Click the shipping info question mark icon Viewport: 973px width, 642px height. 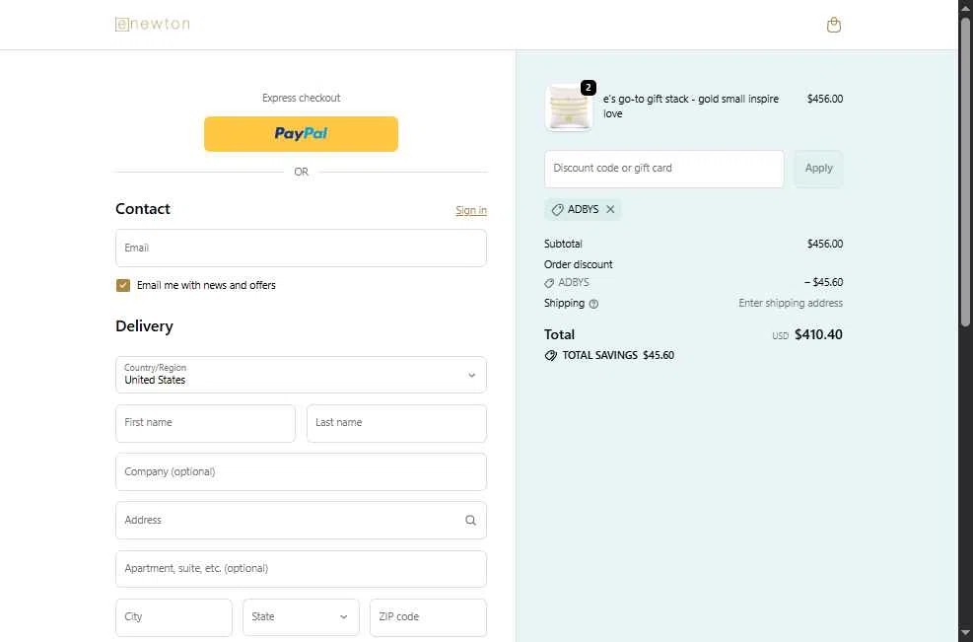pyautogui.click(x=593, y=304)
